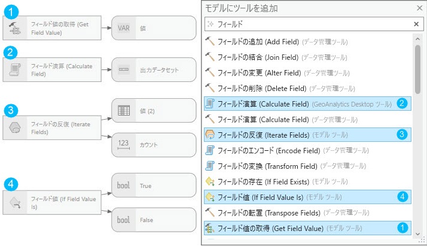The image size is (427, 246).
Task: Click scrollbar up arrow in tool list
Action: click(x=417, y=39)
